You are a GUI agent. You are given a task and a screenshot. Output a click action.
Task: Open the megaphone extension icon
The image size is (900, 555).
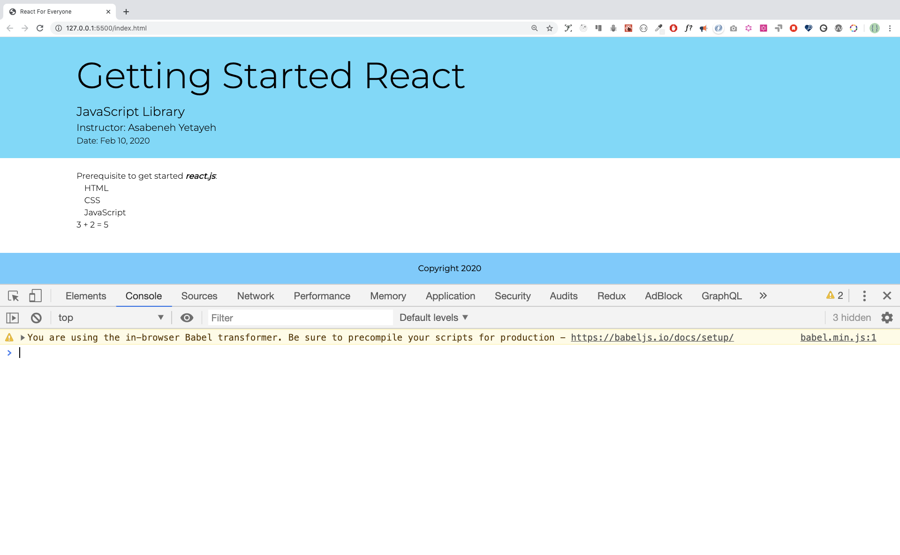pos(703,28)
